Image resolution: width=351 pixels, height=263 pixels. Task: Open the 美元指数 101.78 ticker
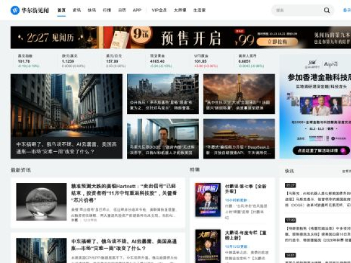point(29,61)
